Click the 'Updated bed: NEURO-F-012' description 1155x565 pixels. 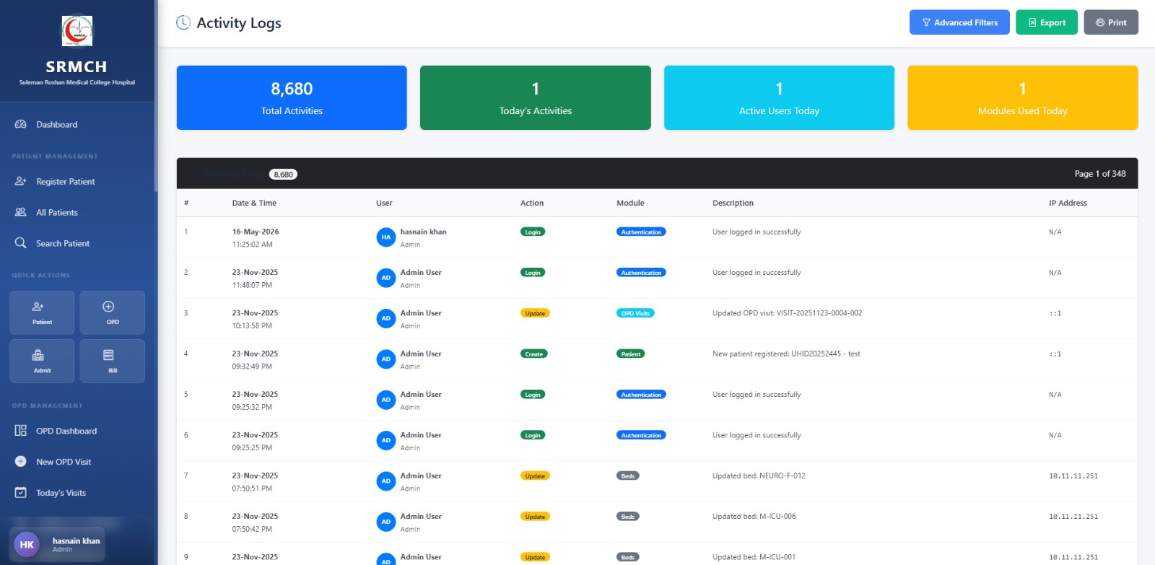pos(759,476)
